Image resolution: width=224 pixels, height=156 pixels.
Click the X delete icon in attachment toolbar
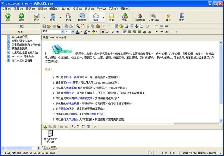click(96, 127)
